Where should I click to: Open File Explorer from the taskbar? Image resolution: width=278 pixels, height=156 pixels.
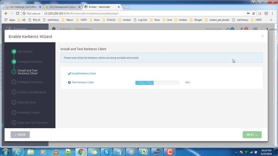tap(31, 152)
